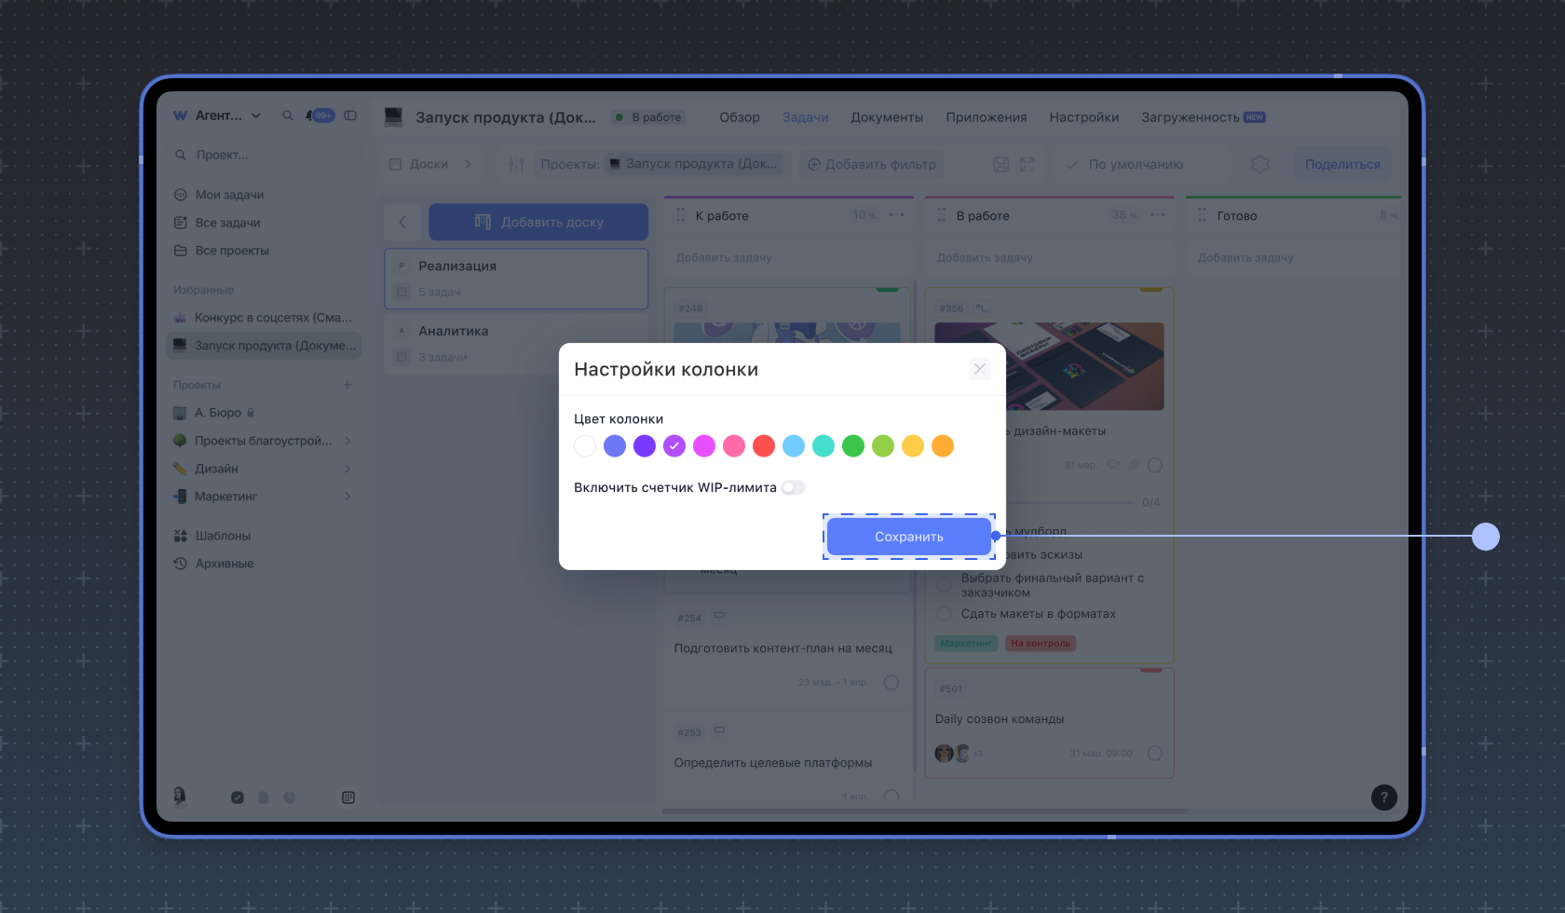Toggle the WIP-limit counter switch
The width and height of the screenshot is (1565, 913).
[793, 488]
